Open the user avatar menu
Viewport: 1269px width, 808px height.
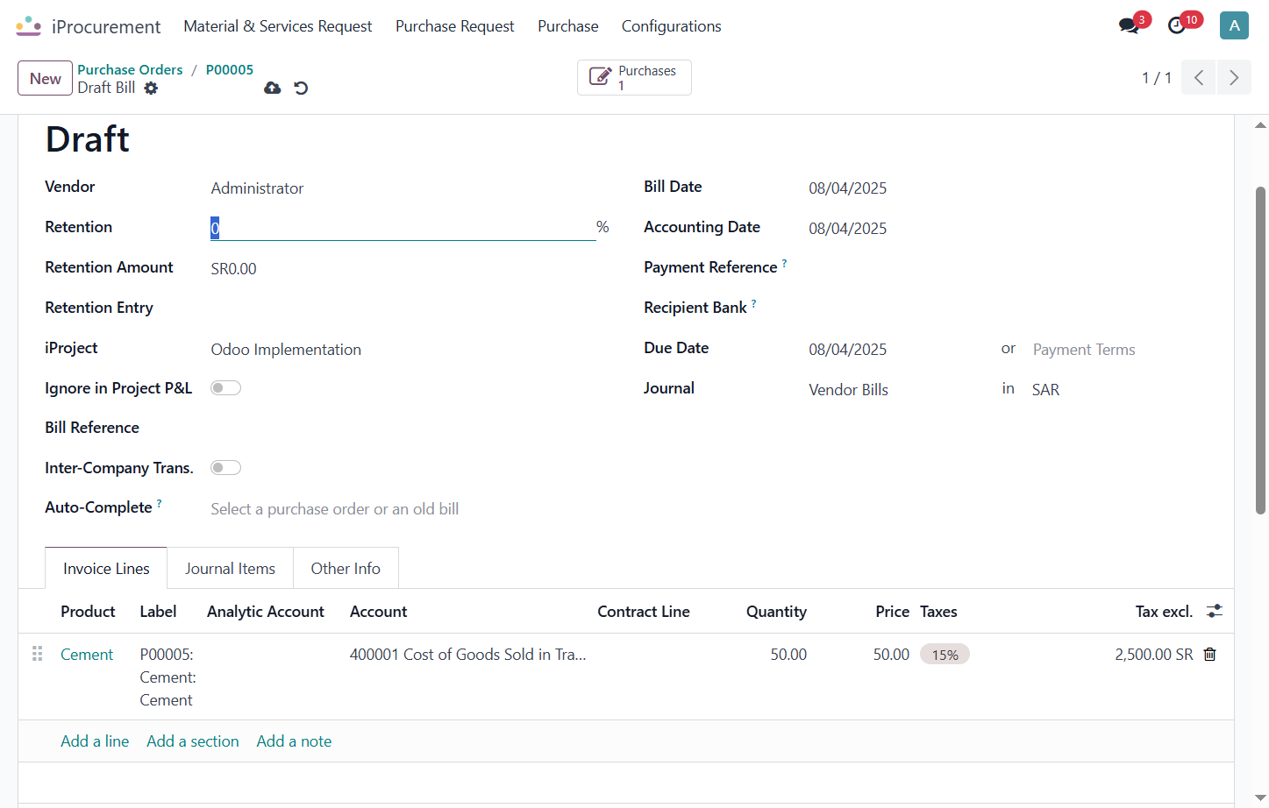click(x=1234, y=25)
